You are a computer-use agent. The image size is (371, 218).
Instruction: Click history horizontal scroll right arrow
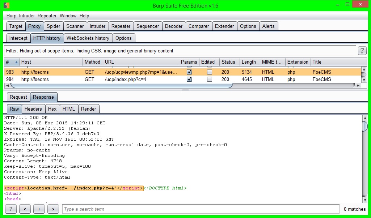pos(358,85)
